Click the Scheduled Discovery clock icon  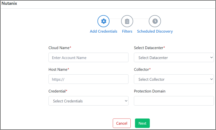(155, 21)
